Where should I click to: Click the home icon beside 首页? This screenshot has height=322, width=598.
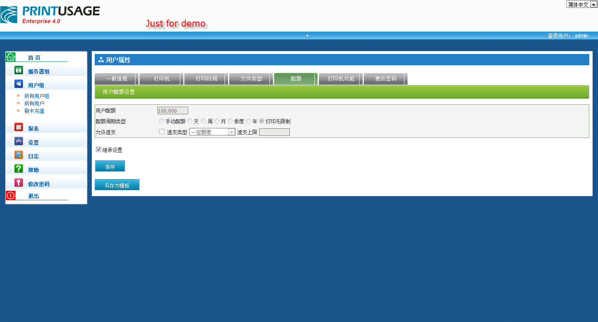(x=11, y=57)
